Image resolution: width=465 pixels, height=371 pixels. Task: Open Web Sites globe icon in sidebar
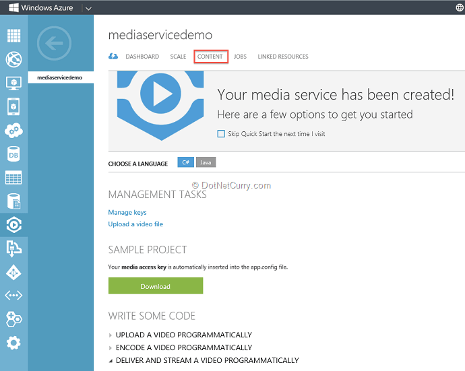tap(13, 59)
